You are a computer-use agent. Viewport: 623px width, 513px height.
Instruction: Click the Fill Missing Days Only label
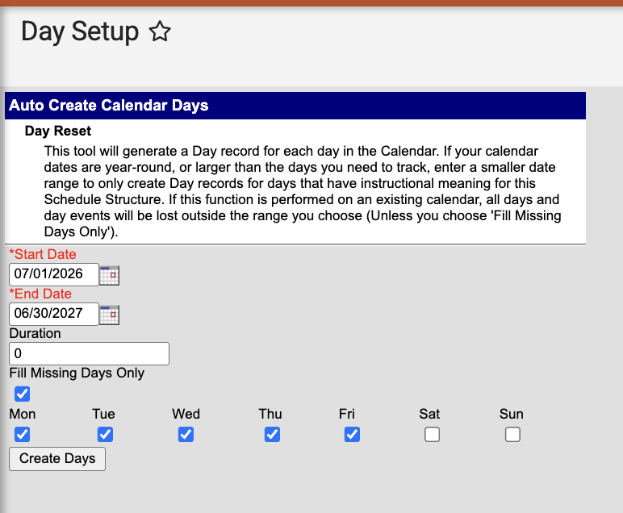77,373
